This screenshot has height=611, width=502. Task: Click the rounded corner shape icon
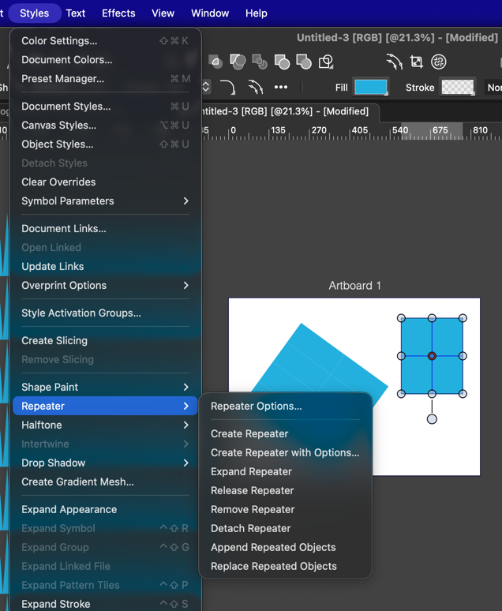click(x=227, y=87)
